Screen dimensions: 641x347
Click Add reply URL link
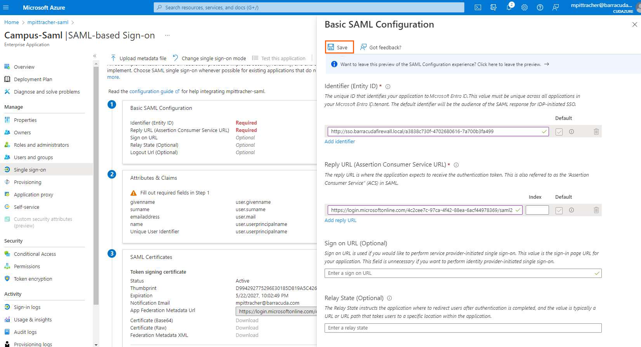tap(340, 220)
